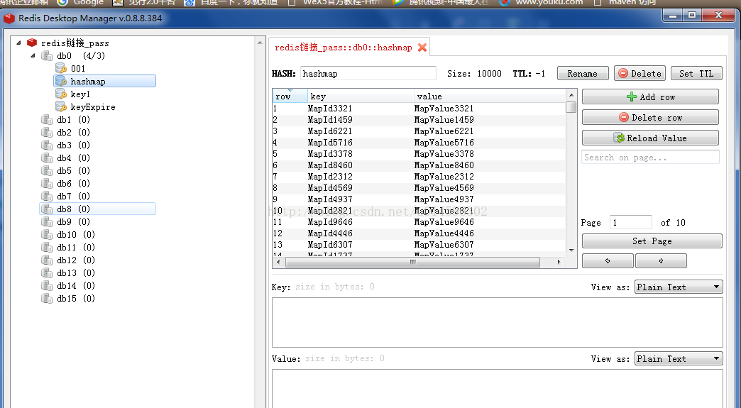Image resolution: width=741 pixels, height=408 pixels.
Task: Click the key icon beside key1
Action: [x=61, y=94]
